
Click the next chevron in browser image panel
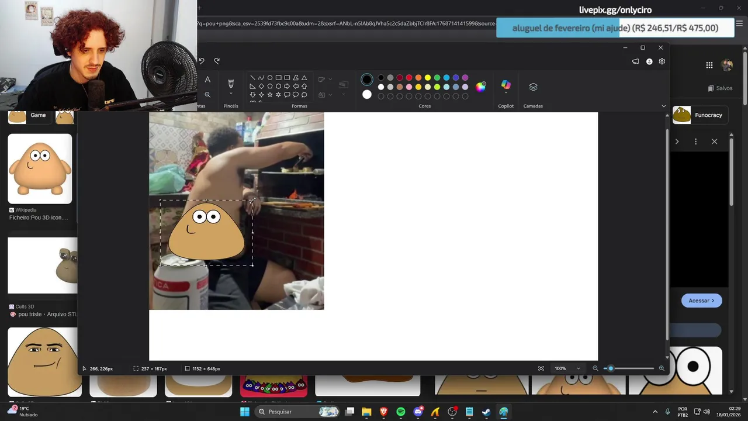[677, 142]
